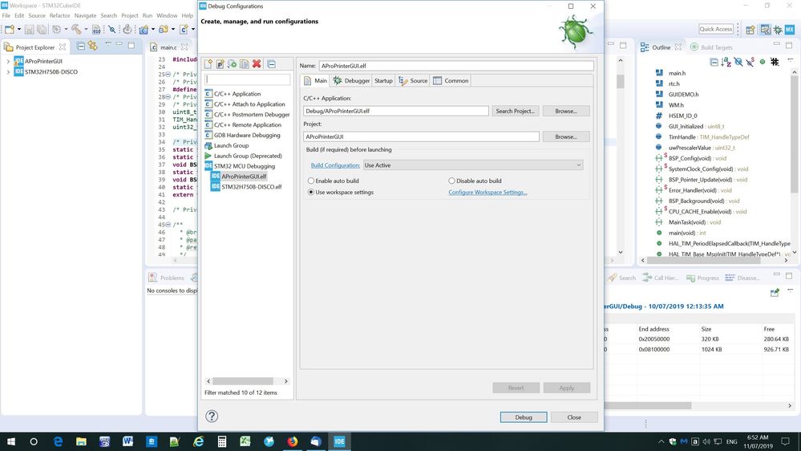
Task: Open Calculator from the taskbar
Action: [x=222, y=441]
